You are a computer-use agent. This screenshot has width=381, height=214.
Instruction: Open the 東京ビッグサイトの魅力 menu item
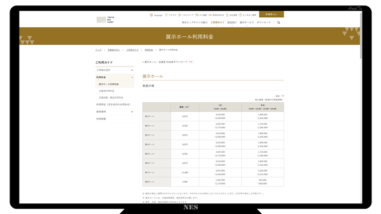195,23
